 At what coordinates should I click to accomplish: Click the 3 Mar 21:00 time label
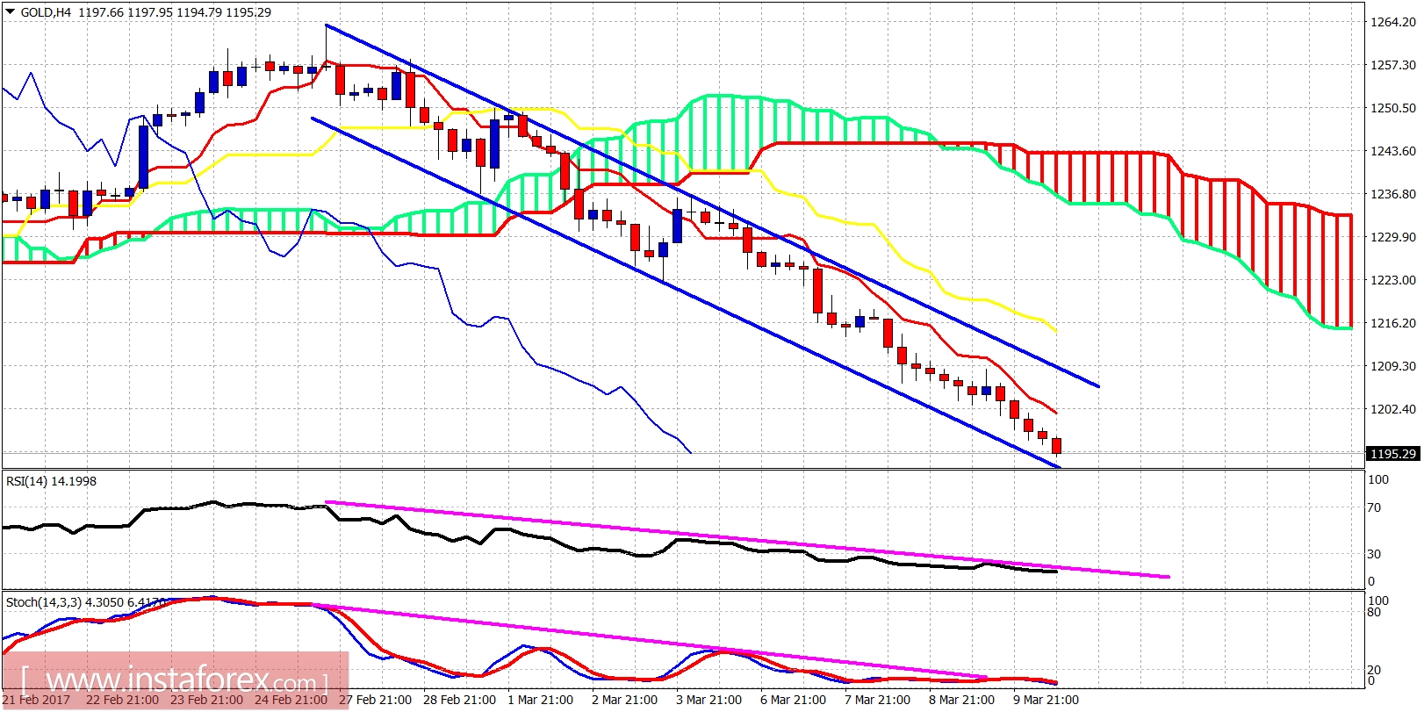click(x=708, y=700)
